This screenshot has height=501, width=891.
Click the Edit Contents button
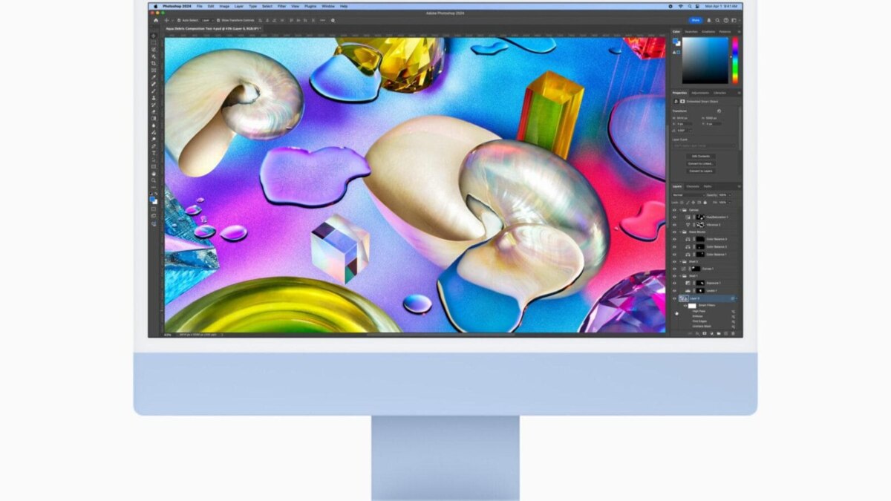pyautogui.click(x=702, y=157)
